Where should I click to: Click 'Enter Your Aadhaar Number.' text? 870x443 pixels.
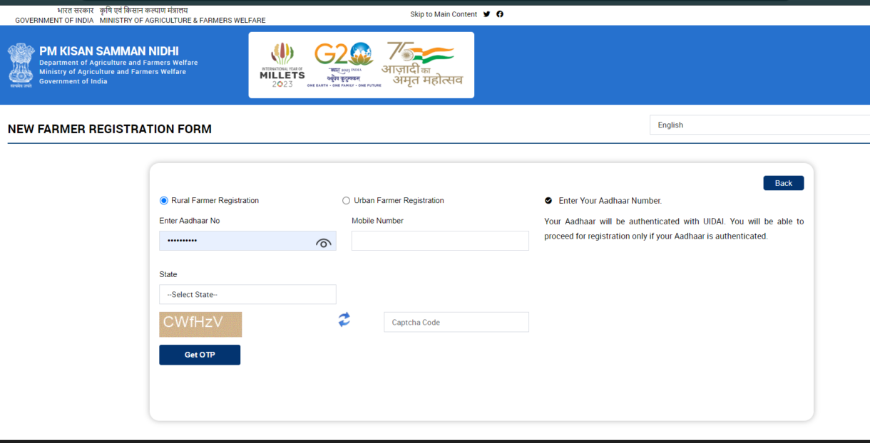point(610,201)
